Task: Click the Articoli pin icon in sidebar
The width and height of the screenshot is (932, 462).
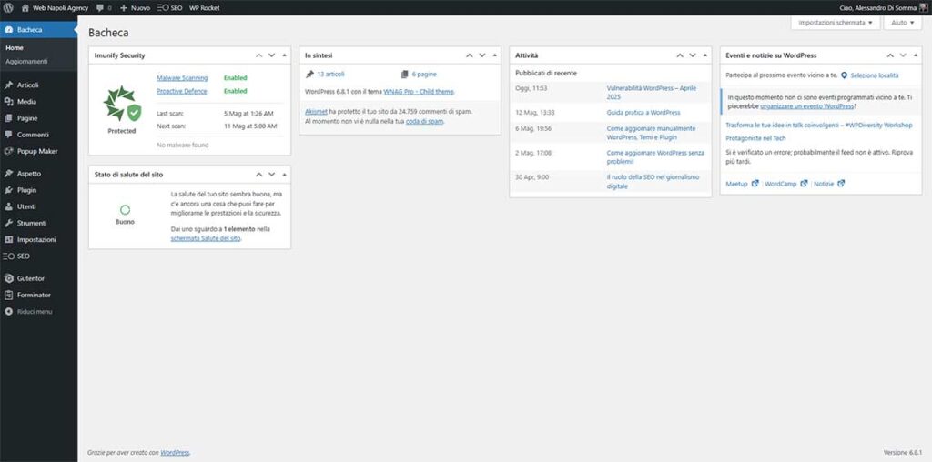Action: click(x=9, y=85)
